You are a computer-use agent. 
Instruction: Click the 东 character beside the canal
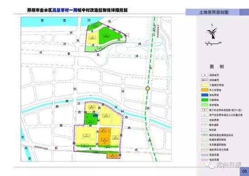23,137
